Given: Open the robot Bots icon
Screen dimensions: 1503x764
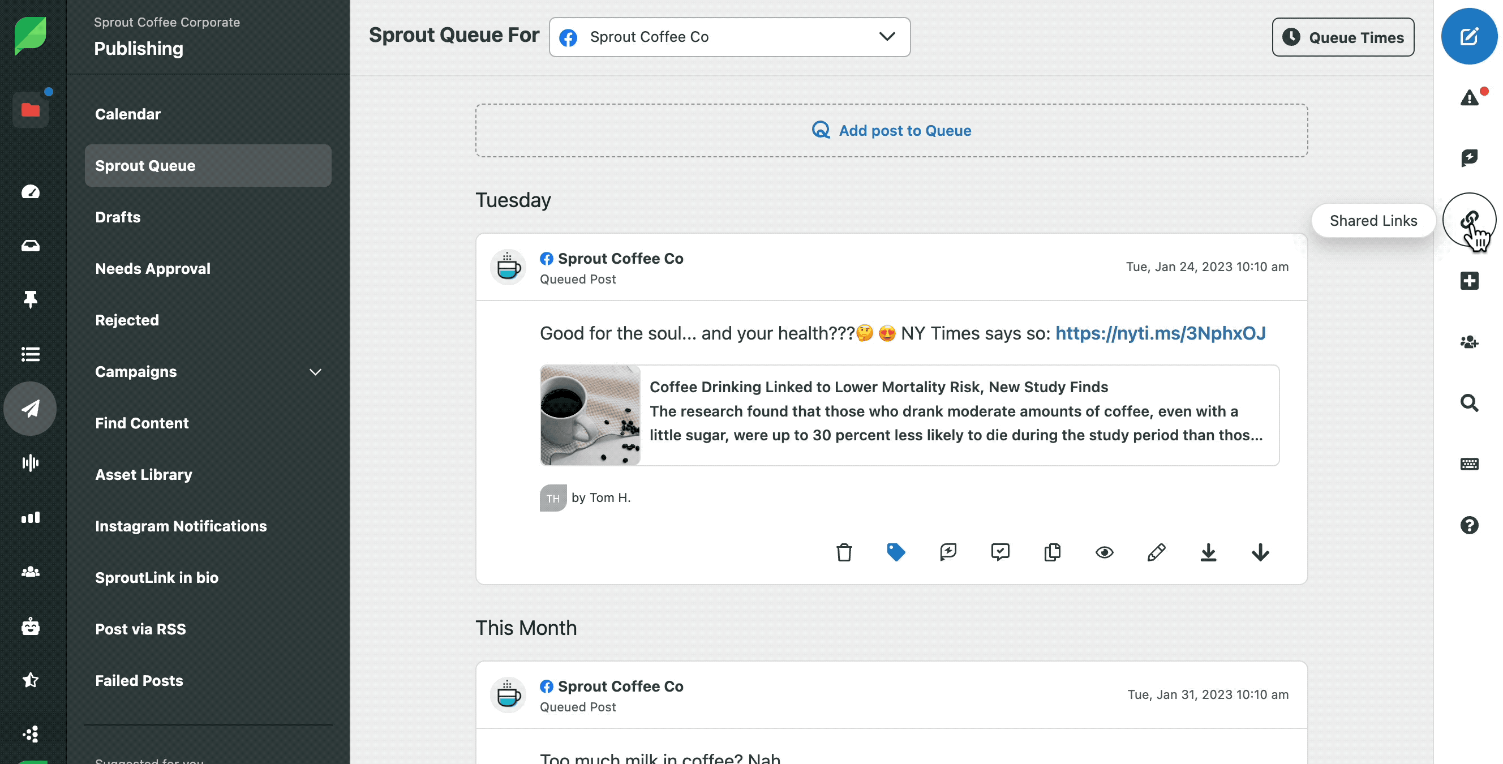Looking at the screenshot, I should [x=31, y=626].
